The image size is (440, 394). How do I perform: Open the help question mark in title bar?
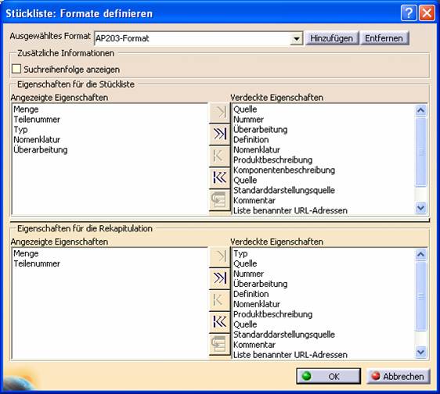click(x=409, y=13)
